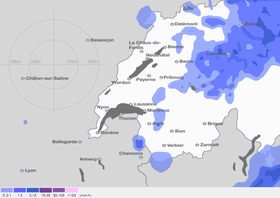Click the Zermatt city marker

coord(197,145)
